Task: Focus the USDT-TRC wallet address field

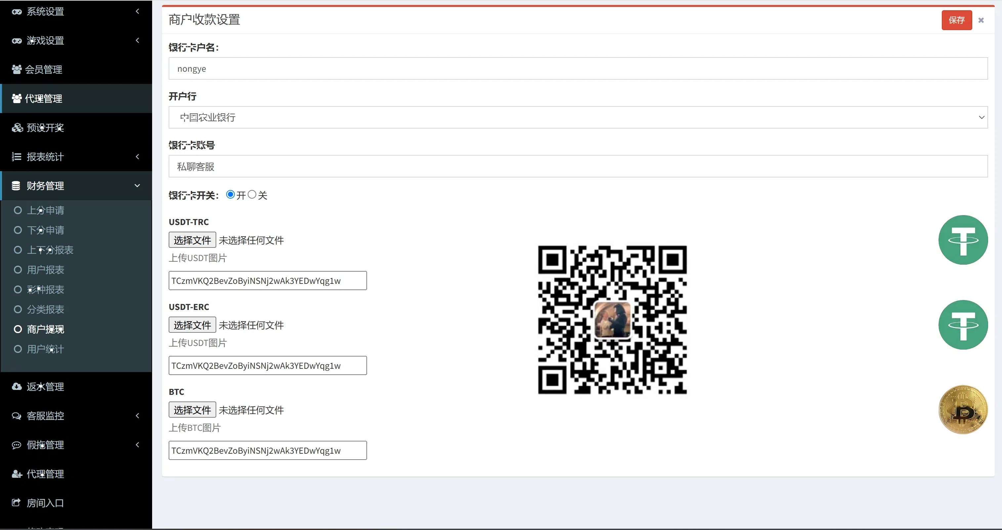Action: tap(268, 281)
